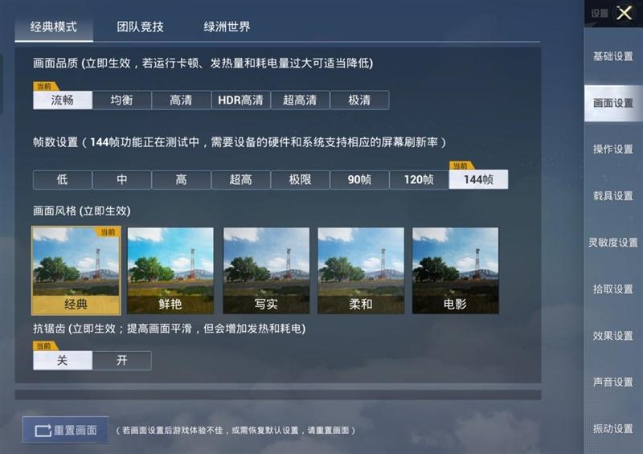This screenshot has height=454, width=643.
Task: Choose HDR高清 graphics quality
Action: pyautogui.click(x=240, y=100)
